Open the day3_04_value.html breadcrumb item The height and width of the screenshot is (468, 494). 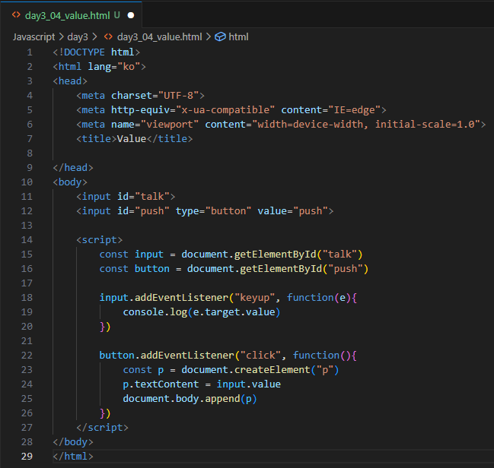pos(159,36)
